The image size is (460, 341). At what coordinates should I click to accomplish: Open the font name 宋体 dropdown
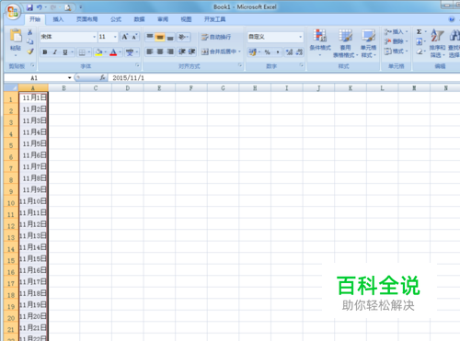pos(94,37)
